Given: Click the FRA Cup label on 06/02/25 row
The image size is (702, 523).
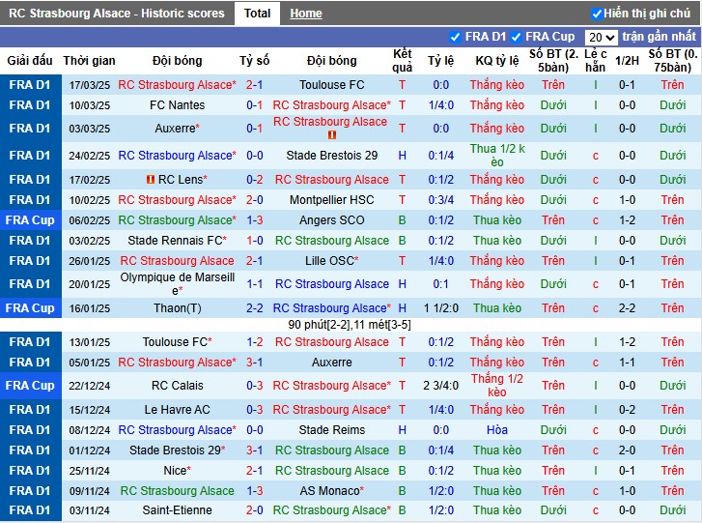Looking at the screenshot, I should pyautogui.click(x=30, y=220).
